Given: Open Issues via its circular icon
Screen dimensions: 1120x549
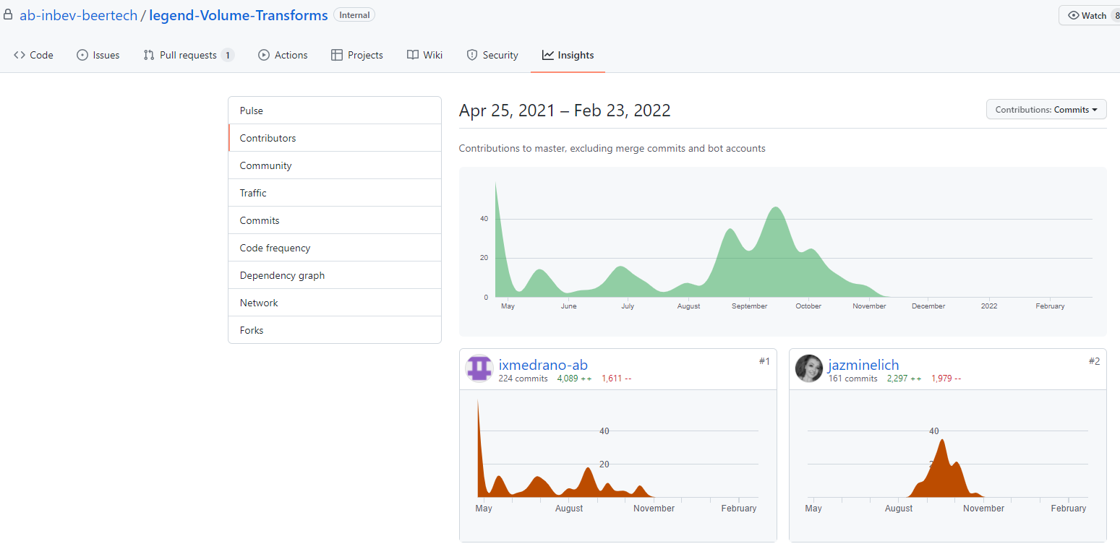Looking at the screenshot, I should coord(83,54).
